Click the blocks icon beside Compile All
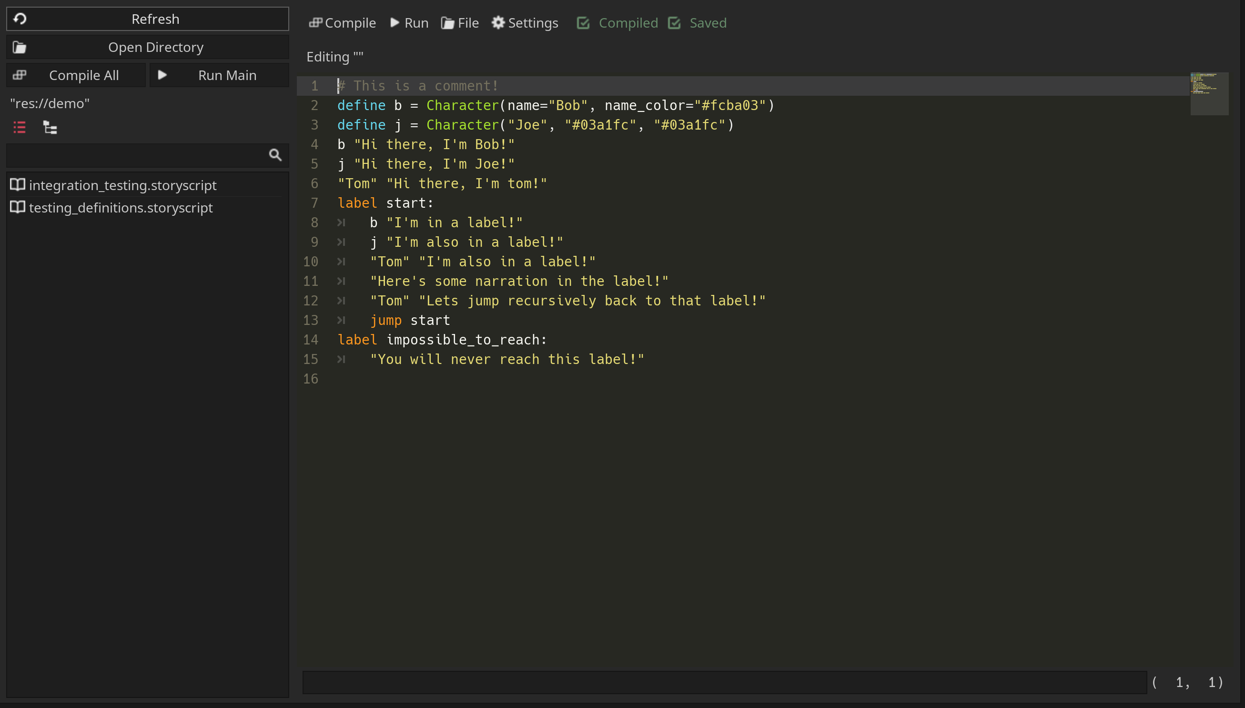The width and height of the screenshot is (1245, 708). (x=20, y=75)
